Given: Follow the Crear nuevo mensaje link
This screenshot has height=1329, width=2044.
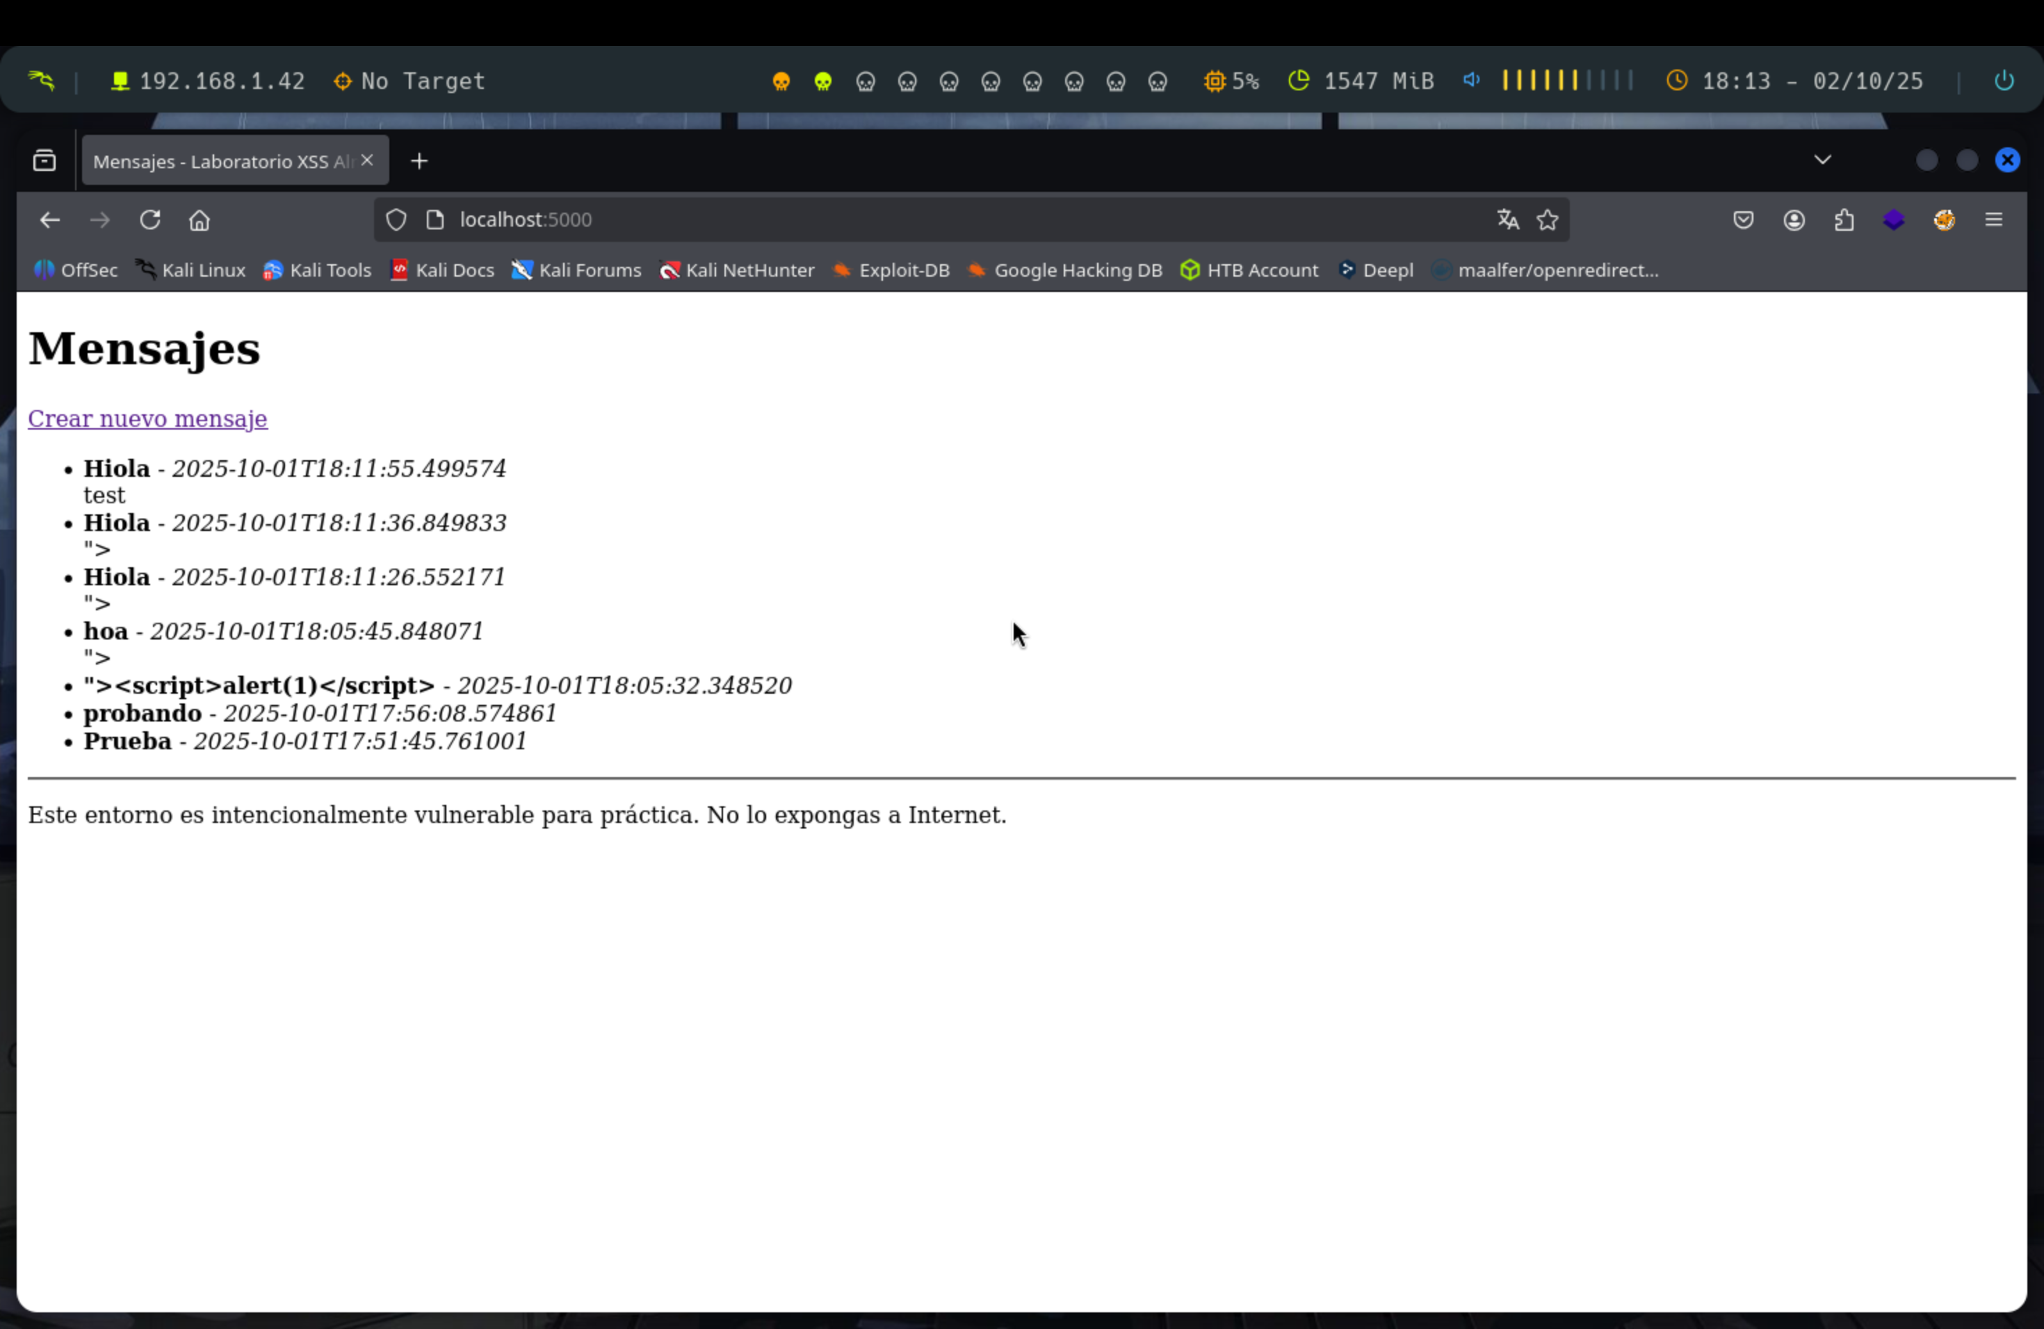Looking at the screenshot, I should 147,419.
